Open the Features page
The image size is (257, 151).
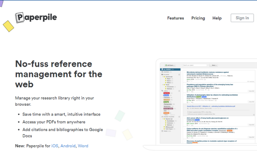175,18
